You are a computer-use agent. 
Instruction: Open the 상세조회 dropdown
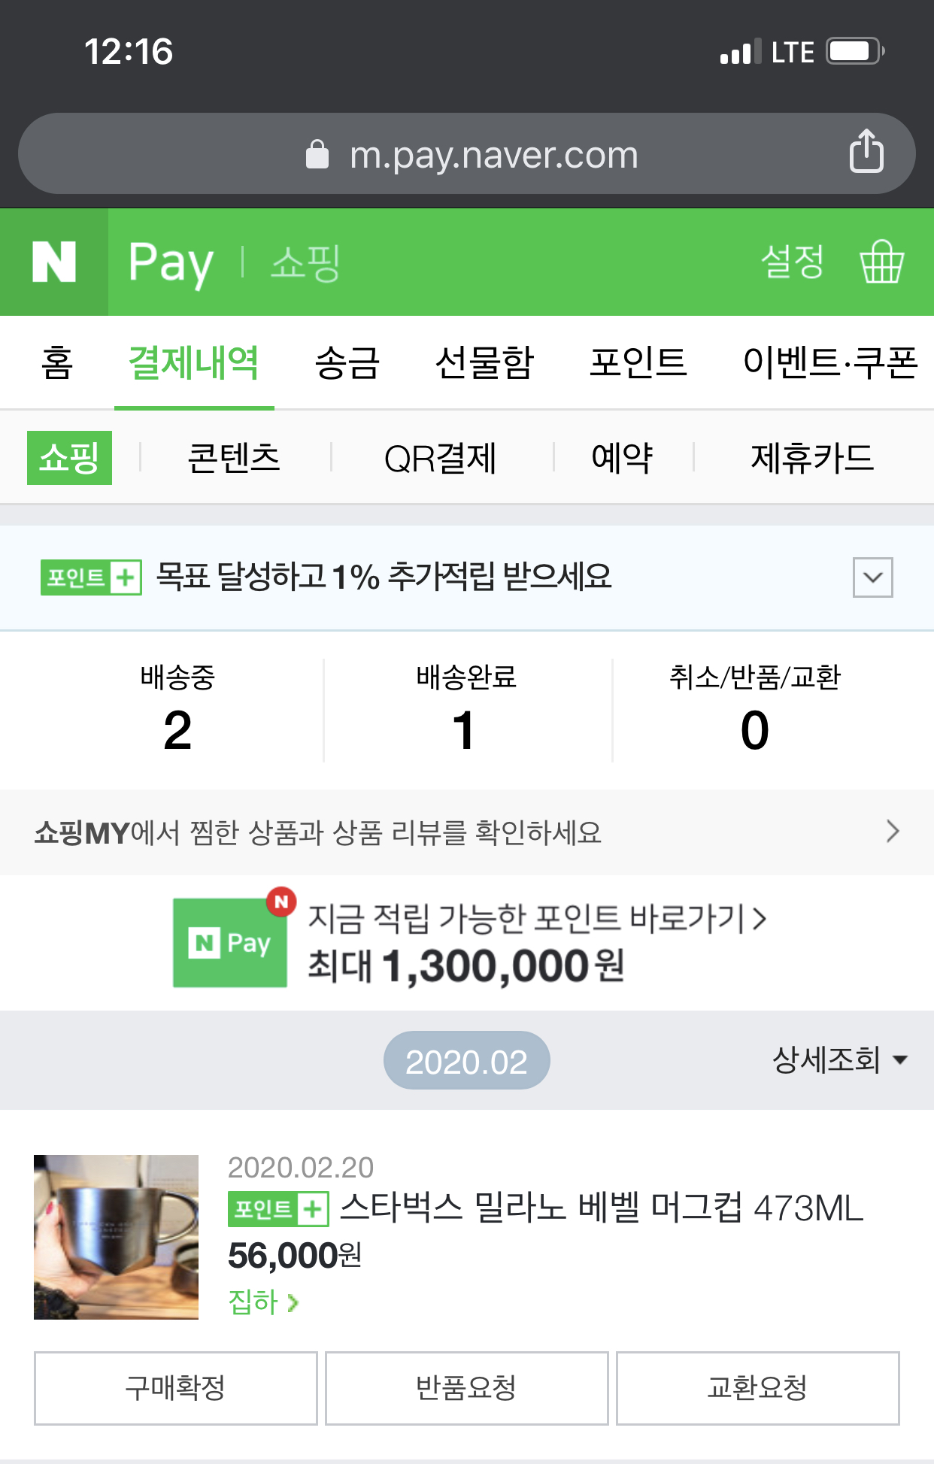point(839,1060)
